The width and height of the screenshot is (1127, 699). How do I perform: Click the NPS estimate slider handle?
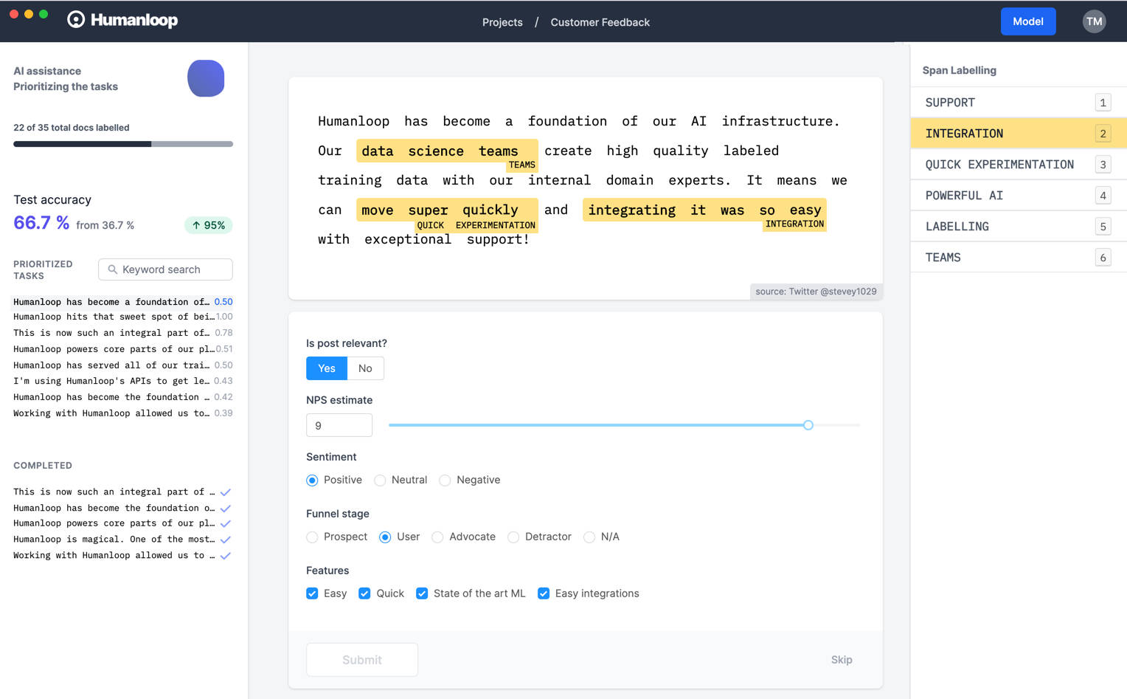click(x=808, y=425)
